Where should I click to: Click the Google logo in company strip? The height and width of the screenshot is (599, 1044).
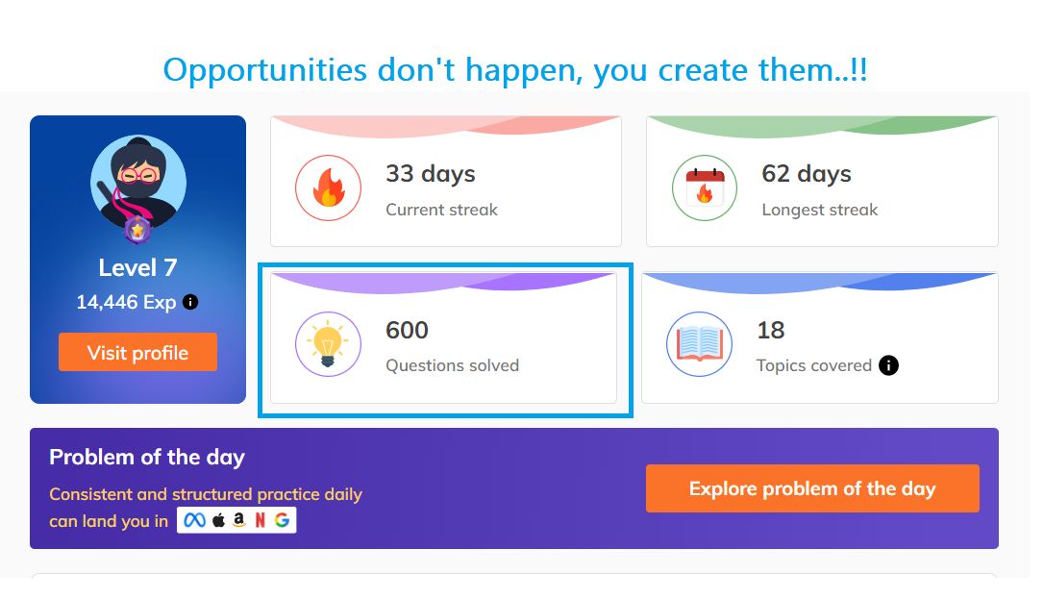[x=282, y=520]
